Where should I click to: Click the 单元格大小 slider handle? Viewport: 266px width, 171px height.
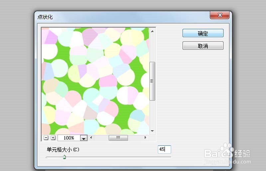[x=64, y=157]
